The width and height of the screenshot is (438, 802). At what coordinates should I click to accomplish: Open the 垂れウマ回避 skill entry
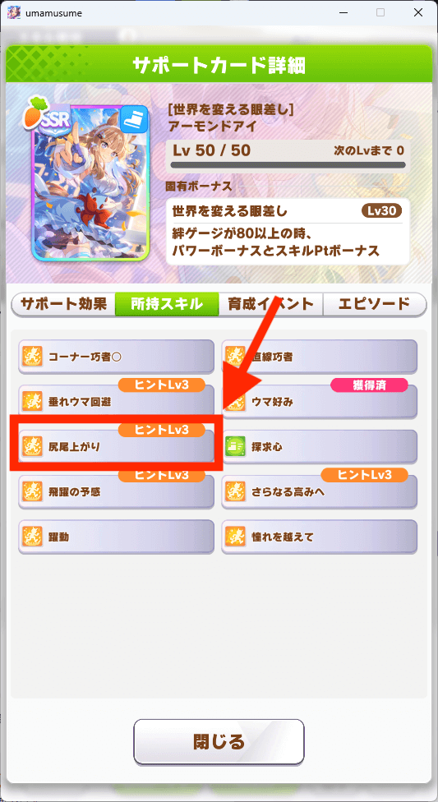116,402
